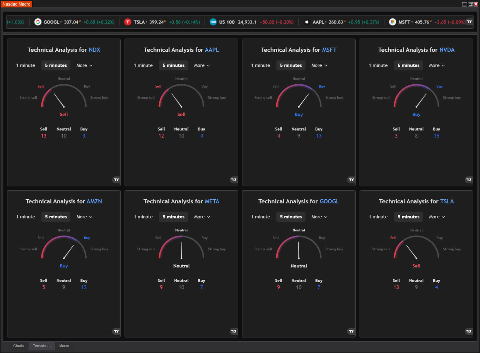Viewport: 480px width, 353px height.
Task: Click the Tesla logo in ticker tape
Action: point(128,22)
